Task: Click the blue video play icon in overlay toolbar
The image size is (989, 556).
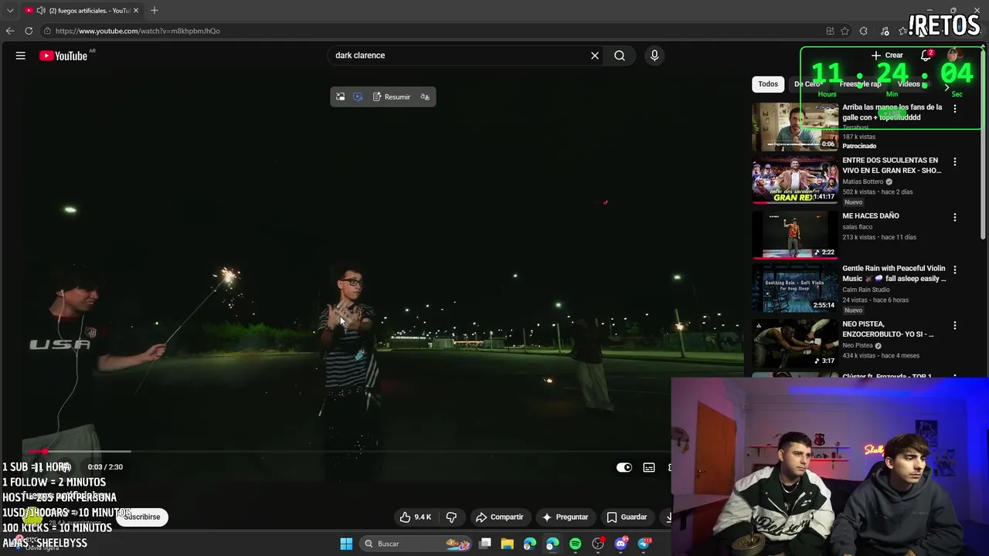Action: click(358, 97)
